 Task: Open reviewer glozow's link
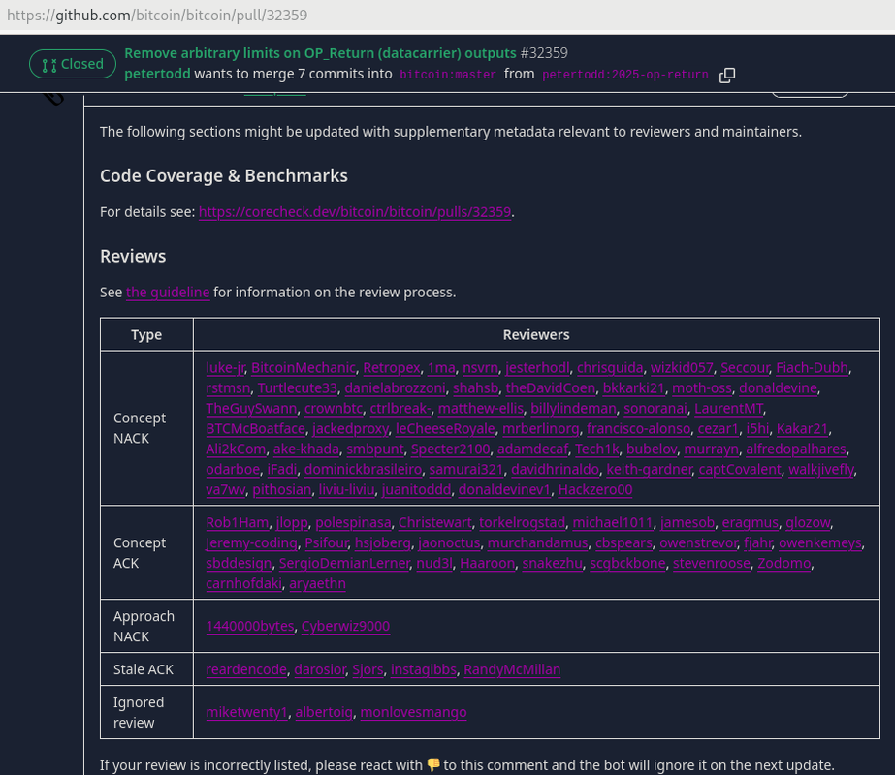(808, 523)
